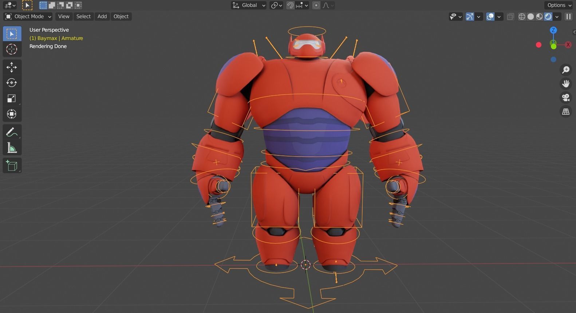
Task: Choose the Subtract selection mode icon
Action: [60, 5]
